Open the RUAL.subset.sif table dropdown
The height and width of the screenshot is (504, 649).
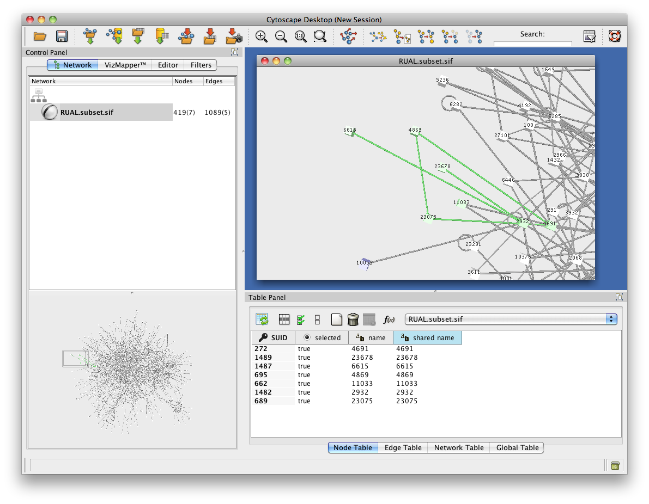pyautogui.click(x=511, y=319)
